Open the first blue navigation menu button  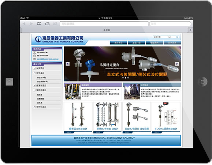[118, 43]
